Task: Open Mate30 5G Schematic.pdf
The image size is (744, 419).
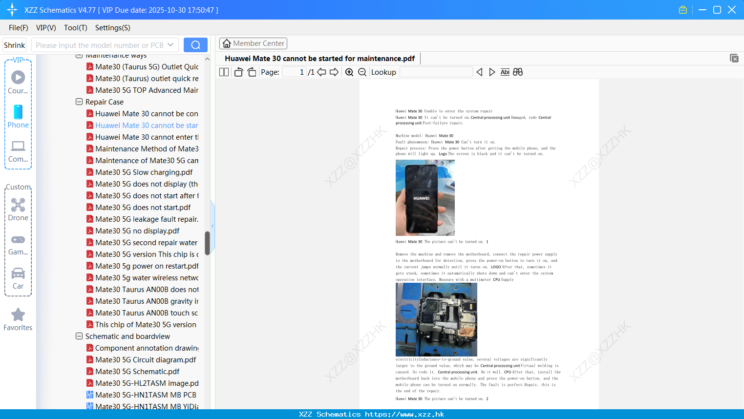Action: 133,372
